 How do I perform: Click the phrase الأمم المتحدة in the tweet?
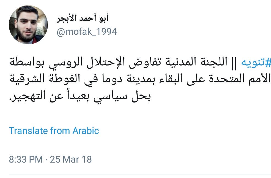(240, 79)
